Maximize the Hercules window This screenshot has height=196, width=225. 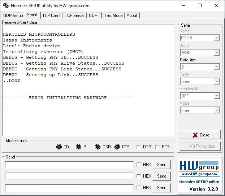200,5
